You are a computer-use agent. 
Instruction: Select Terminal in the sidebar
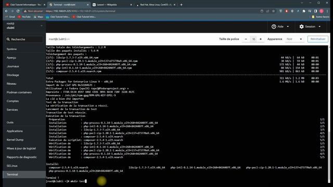(x=24, y=175)
